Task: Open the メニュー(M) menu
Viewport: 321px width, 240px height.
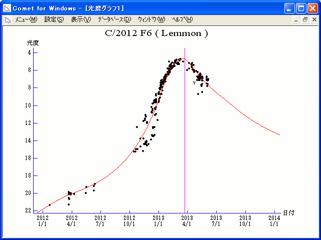Action: (26, 19)
